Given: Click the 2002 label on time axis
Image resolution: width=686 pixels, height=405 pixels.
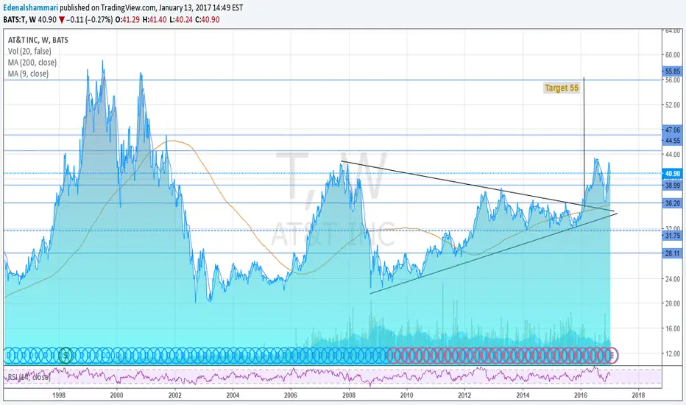Looking at the screenshot, I should click(x=174, y=395).
